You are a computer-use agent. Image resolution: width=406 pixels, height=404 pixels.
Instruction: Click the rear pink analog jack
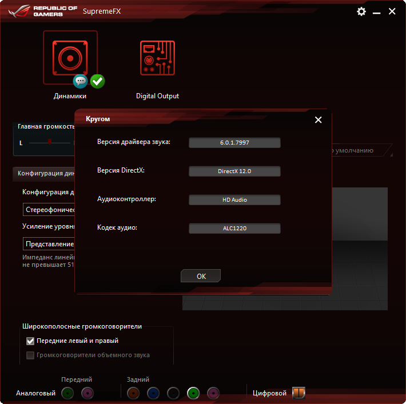coord(213,393)
